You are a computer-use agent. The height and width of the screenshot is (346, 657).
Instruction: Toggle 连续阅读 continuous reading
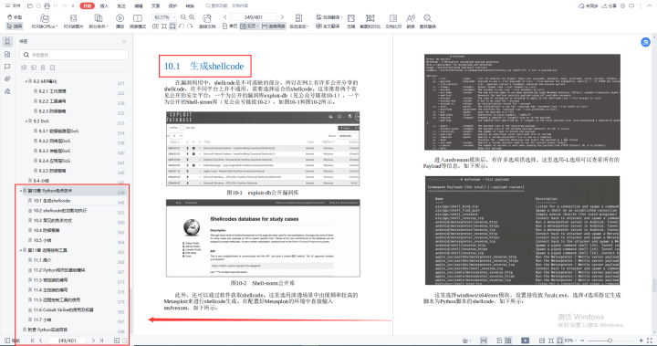pos(273,26)
